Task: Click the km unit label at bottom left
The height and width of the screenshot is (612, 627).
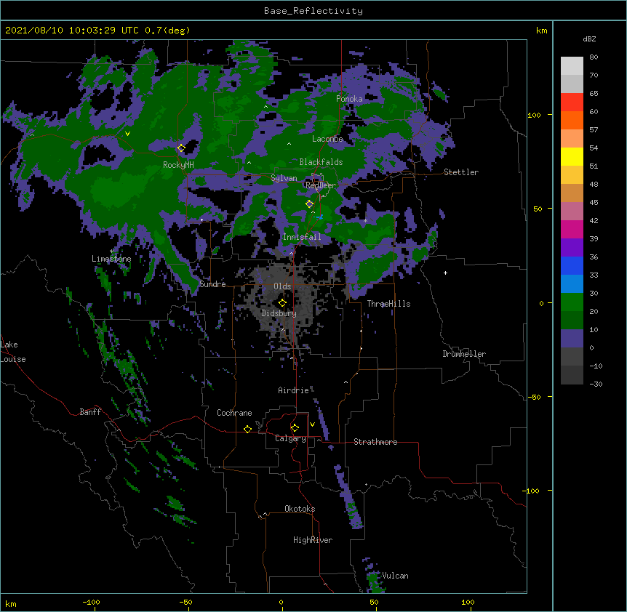Action: tap(11, 604)
